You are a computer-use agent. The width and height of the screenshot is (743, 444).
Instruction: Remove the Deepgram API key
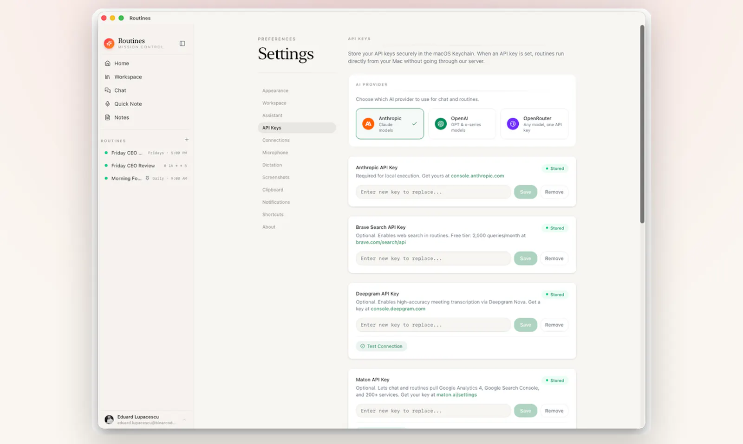click(554, 325)
